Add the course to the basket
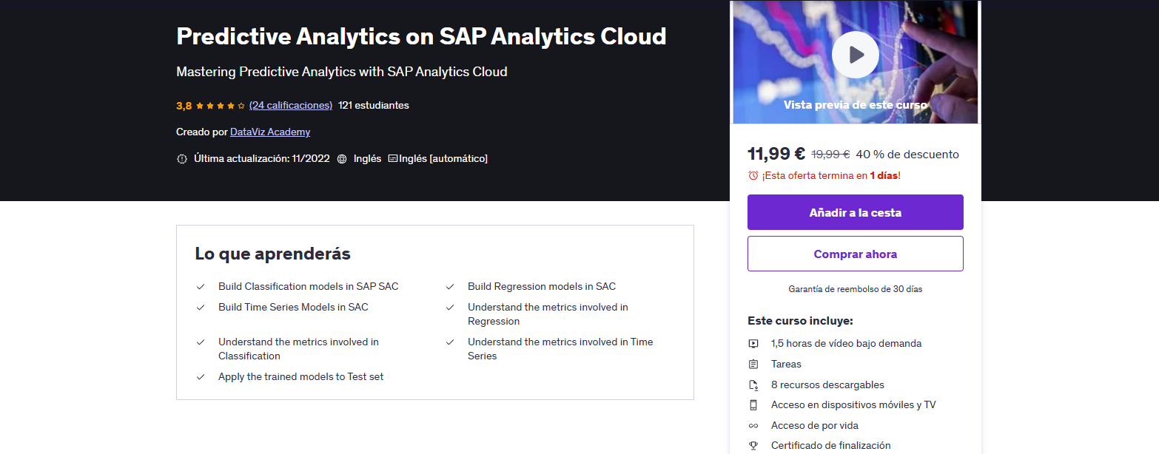 click(x=855, y=212)
